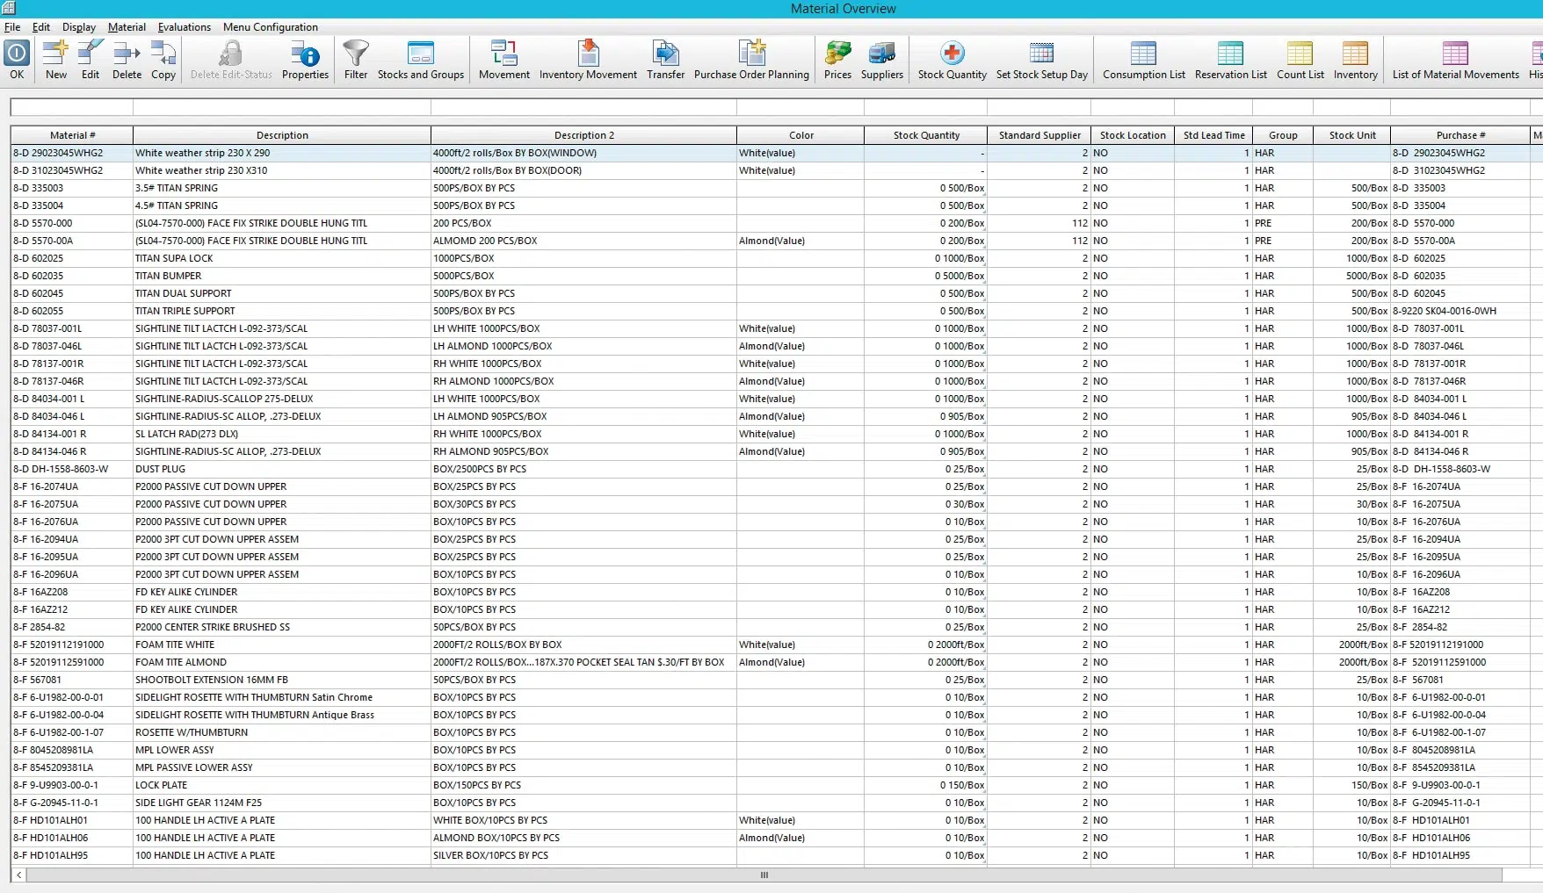The height and width of the screenshot is (893, 1543).
Task: Open the Material menu
Action: point(127,27)
